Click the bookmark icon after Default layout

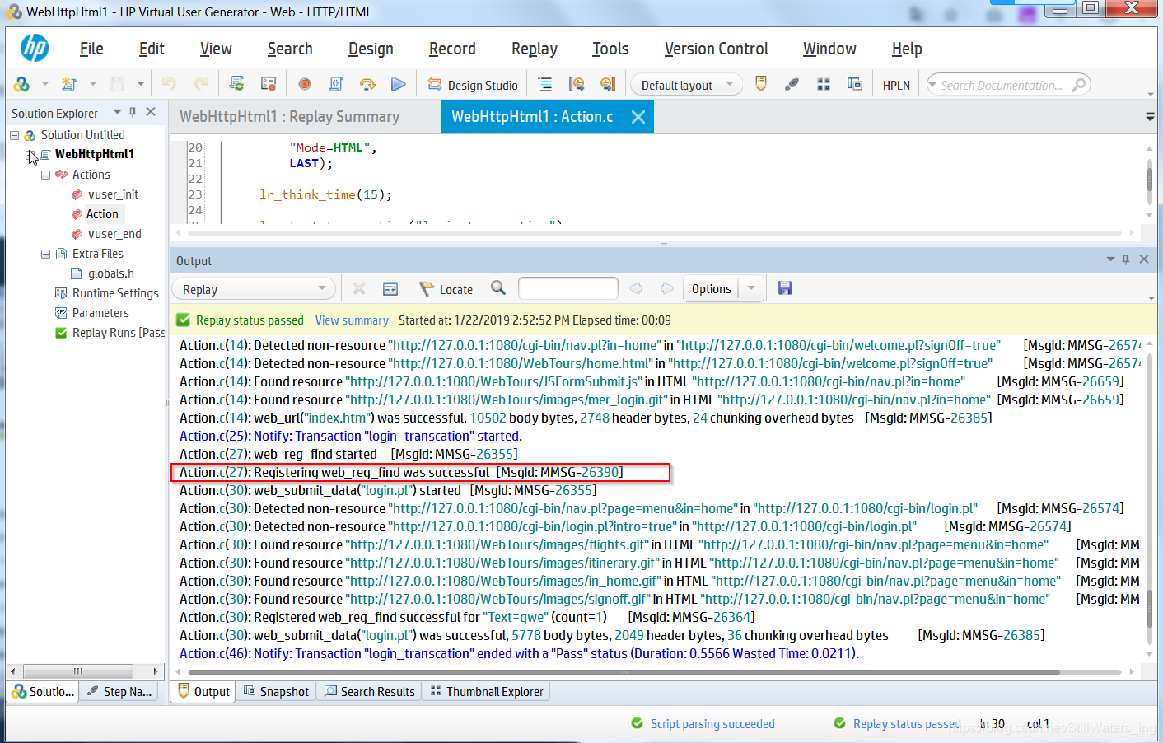pos(761,84)
